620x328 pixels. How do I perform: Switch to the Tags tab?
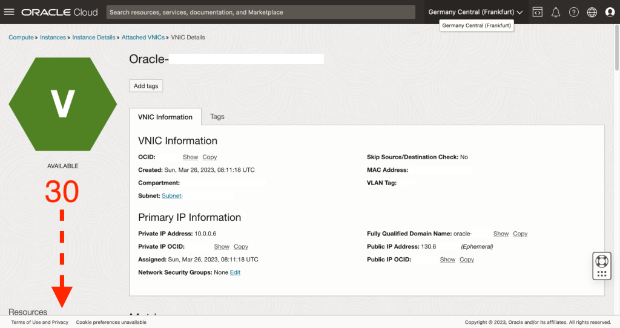point(217,116)
